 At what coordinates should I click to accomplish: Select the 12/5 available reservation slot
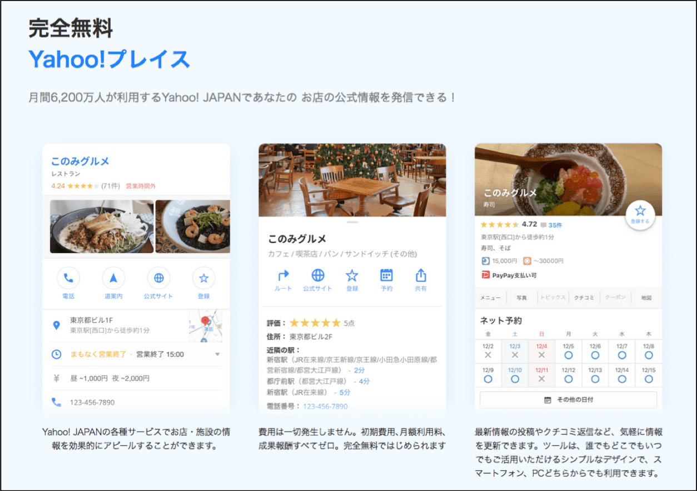pos(568,351)
